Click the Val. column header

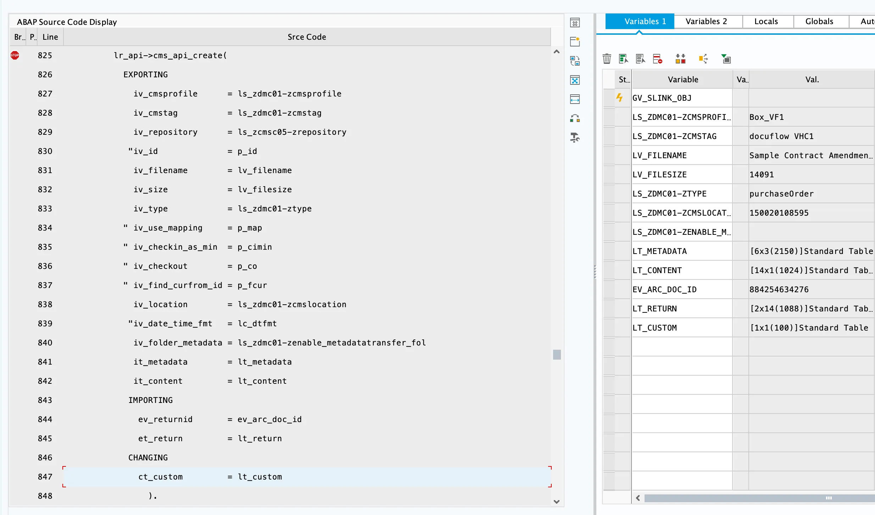[x=812, y=79]
